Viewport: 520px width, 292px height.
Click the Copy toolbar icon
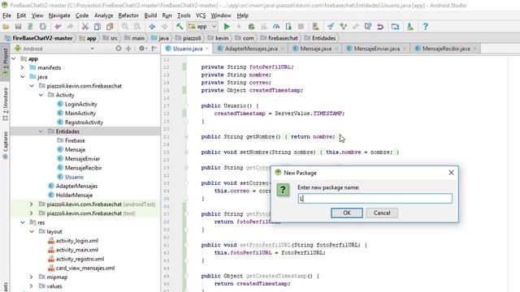97,27
